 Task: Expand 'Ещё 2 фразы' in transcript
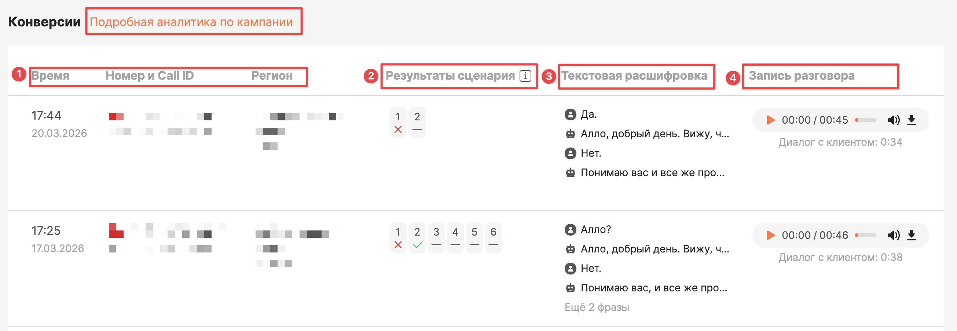[x=597, y=308]
